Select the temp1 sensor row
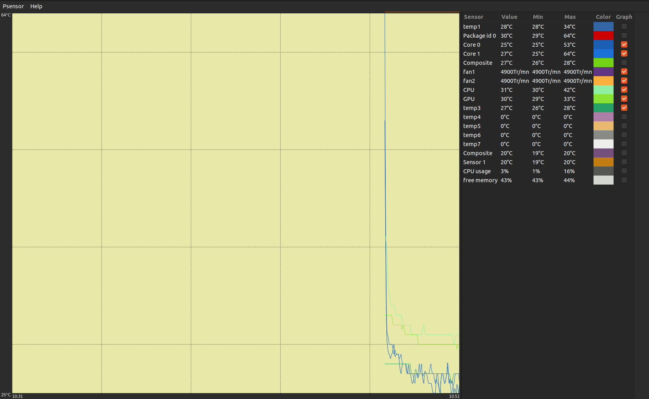The height and width of the screenshot is (399, 649). tap(547, 26)
